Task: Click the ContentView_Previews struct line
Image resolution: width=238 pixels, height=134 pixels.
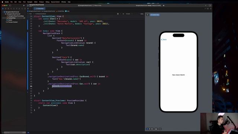Action: tap(60, 100)
